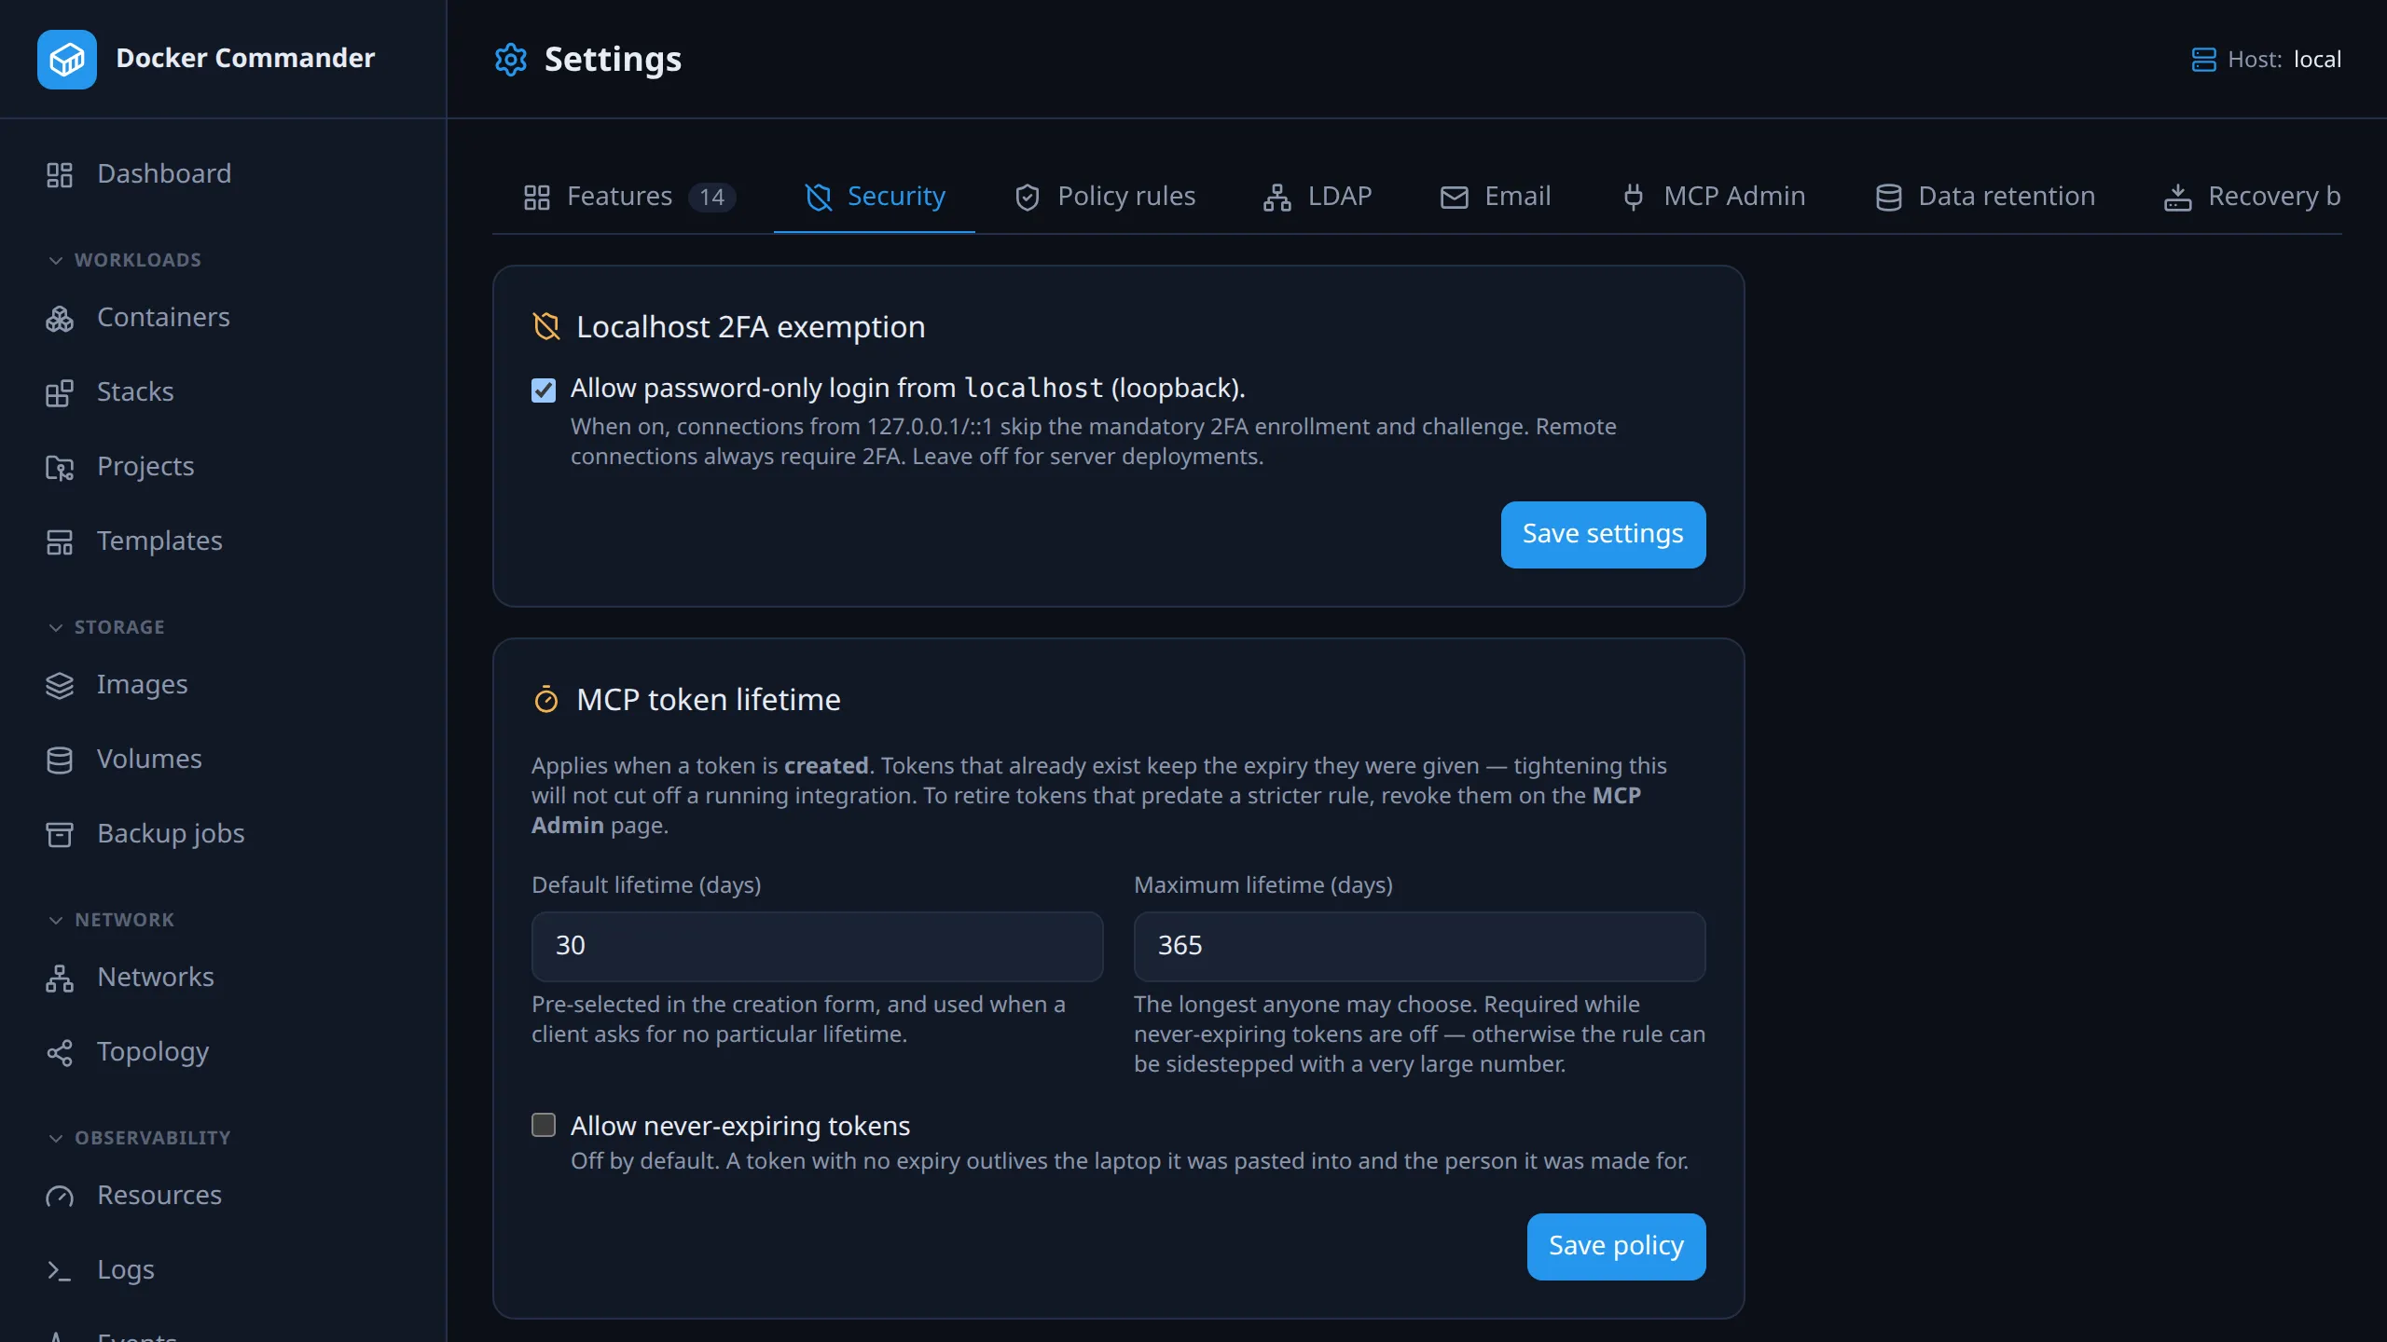Collapse the STORAGE section
The image size is (2387, 1342).
[x=105, y=627]
